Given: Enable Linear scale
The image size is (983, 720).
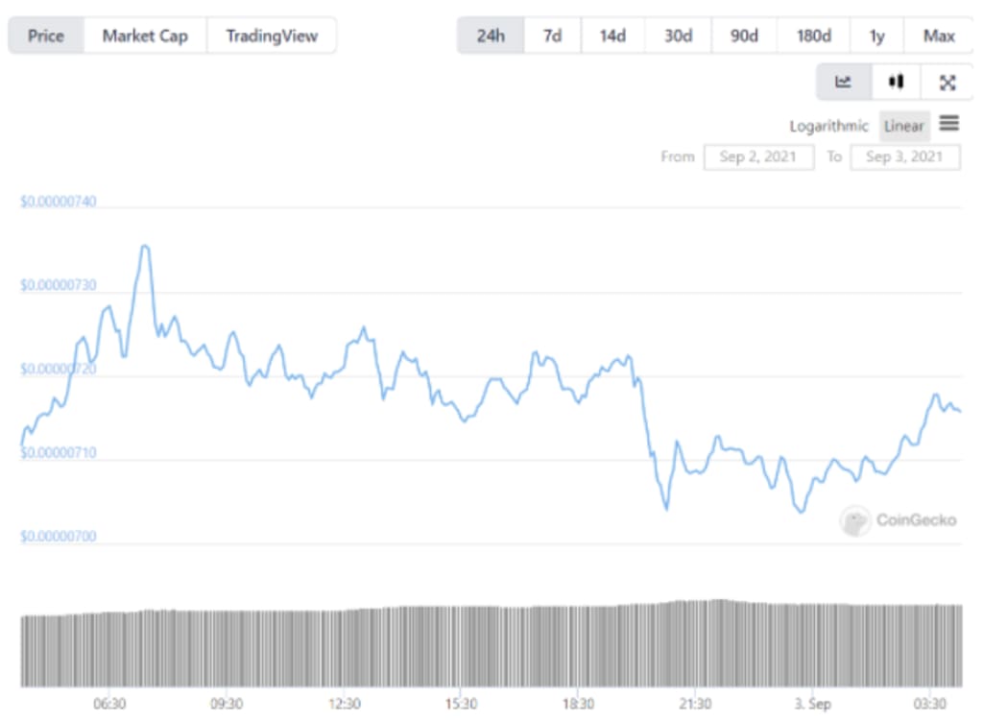Looking at the screenshot, I should (x=904, y=126).
